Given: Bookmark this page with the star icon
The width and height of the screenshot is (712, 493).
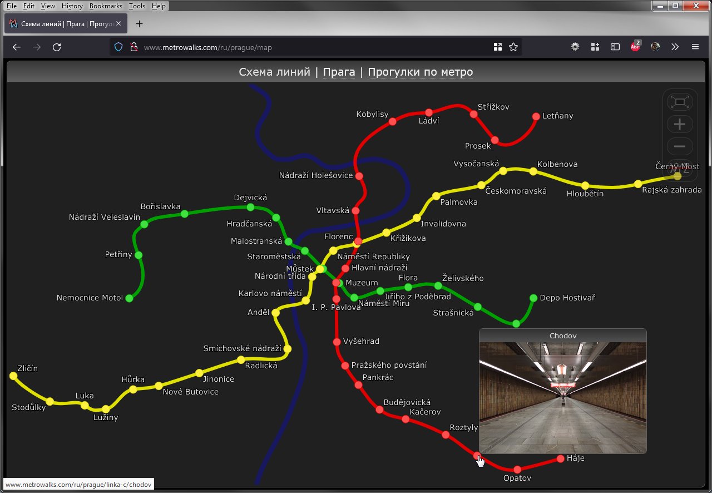Looking at the screenshot, I should [x=513, y=47].
